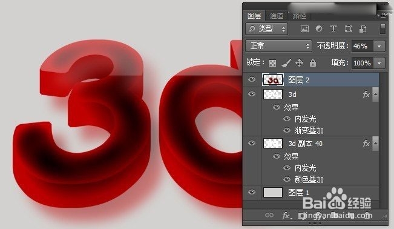Open 内发光 effect of 3d 副本 40
Screen dimensions: 394x229
pyautogui.click(x=305, y=168)
